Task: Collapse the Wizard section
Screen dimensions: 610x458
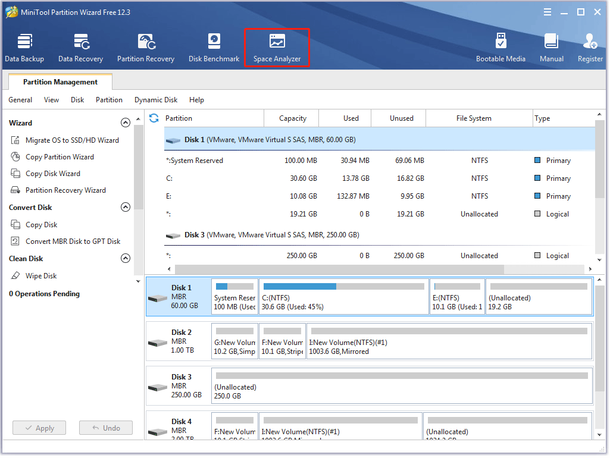Action: coord(126,123)
